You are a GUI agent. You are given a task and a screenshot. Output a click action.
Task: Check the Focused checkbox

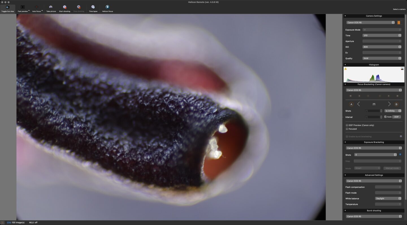(347, 129)
